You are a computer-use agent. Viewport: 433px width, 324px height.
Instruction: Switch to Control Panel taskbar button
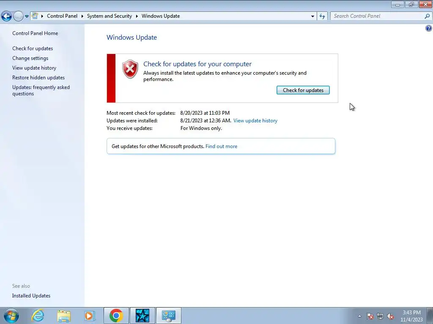[x=169, y=316]
